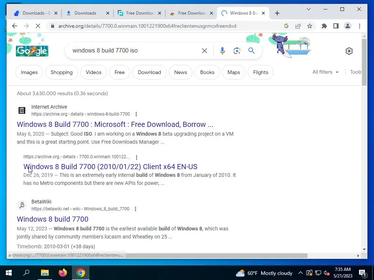Click the Google icon in address bar
This screenshot has height=280, width=374.
286,26
